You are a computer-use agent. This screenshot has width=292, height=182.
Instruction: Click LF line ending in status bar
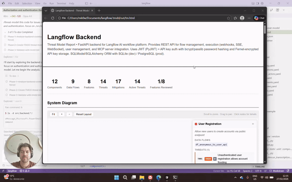pos(265,171)
